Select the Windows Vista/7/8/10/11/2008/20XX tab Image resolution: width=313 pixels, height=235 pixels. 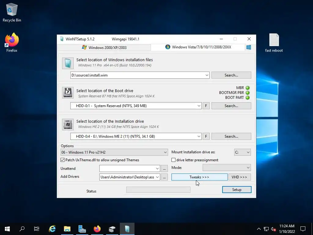click(x=198, y=47)
